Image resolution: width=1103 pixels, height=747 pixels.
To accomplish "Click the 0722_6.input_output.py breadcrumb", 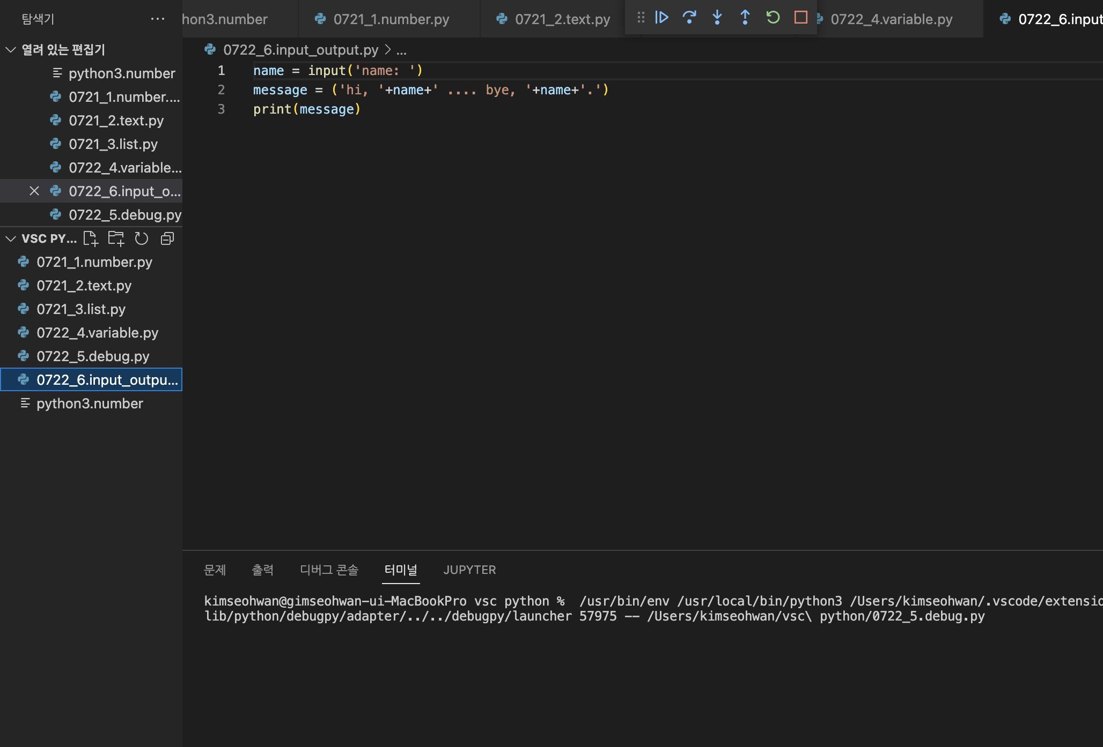I will click(x=300, y=50).
